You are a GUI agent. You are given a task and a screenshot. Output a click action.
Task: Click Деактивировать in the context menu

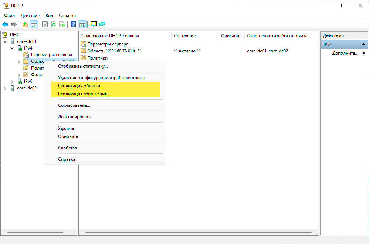[x=74, y=117]
